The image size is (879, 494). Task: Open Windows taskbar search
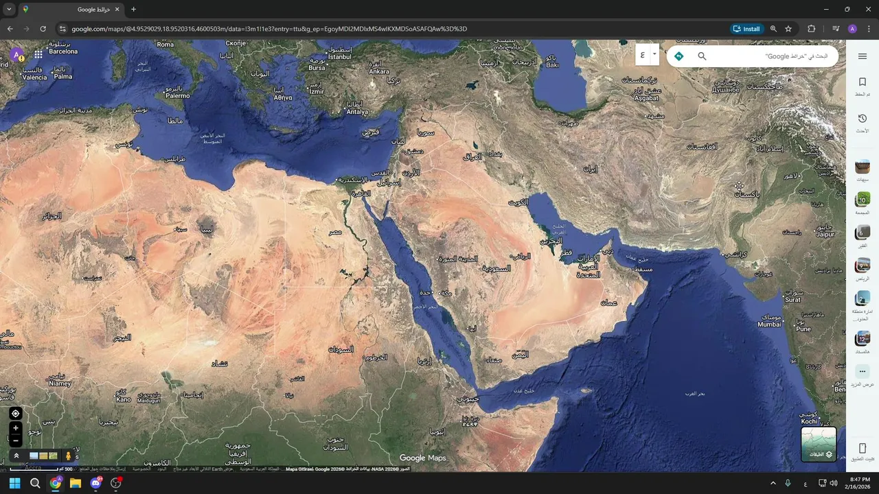click(x=35, y=483)
